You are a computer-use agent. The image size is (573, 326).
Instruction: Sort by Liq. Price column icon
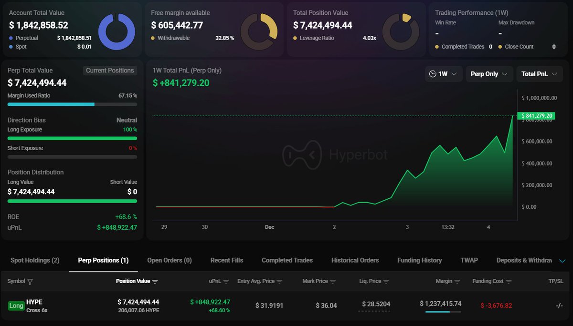pyautogui.click(x=386, y=282)
